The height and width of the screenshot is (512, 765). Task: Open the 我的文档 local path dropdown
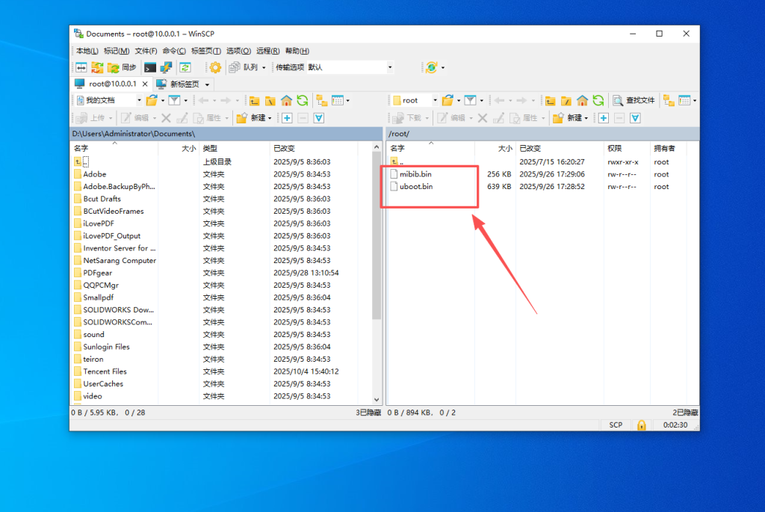coord(139,99)
